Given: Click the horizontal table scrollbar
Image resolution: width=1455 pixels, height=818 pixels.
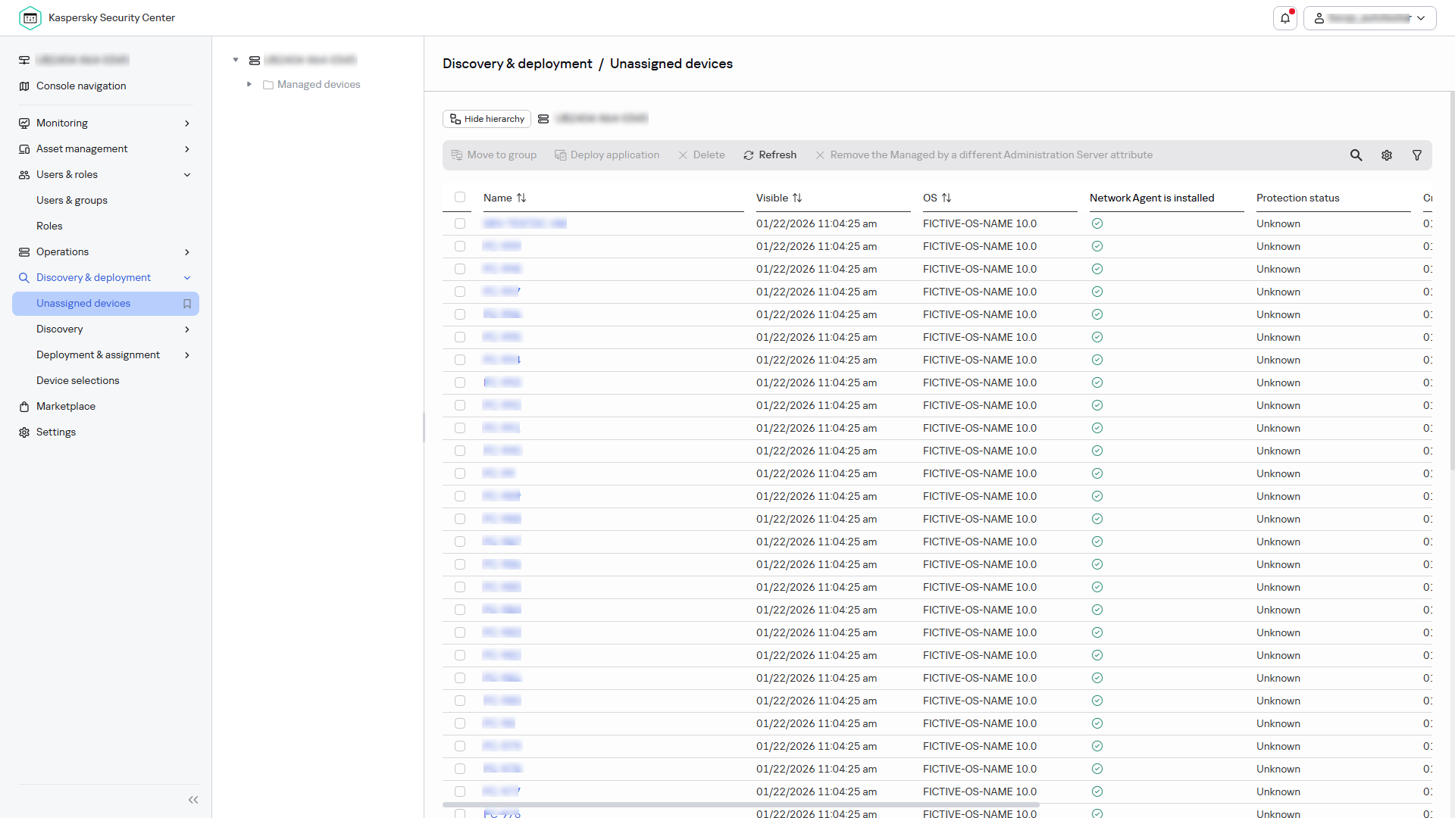Looking at the screenshot, I should pos(740,805).
